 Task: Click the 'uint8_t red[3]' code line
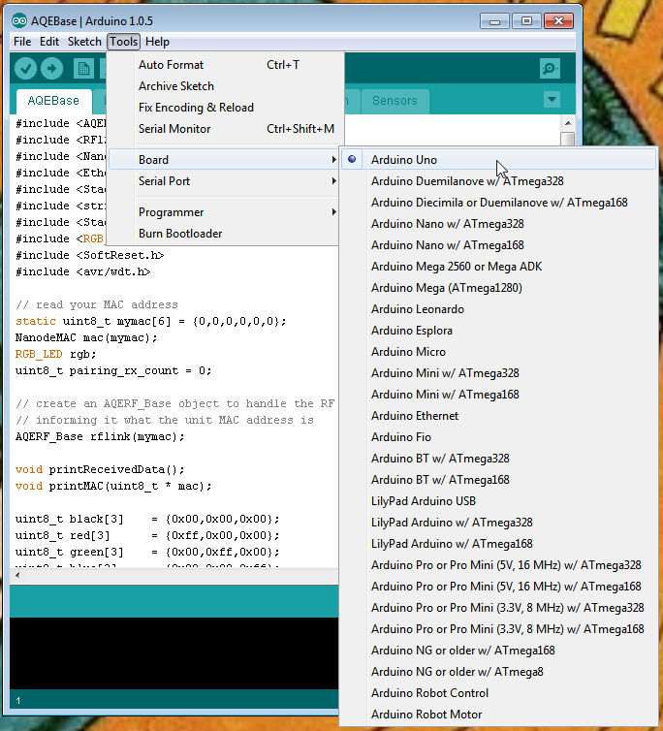click(147, 536)
